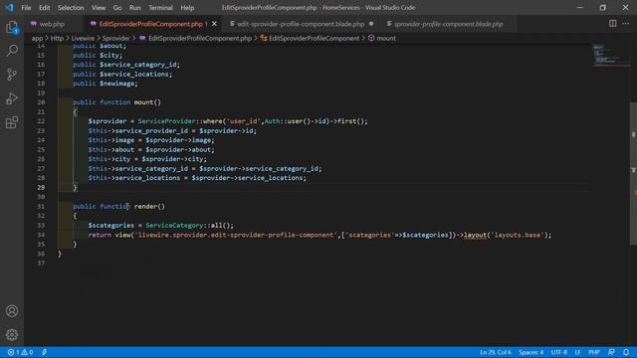The height and width of the screenshot is (358, 637).
Task: Open editor More Actions ellipsis
Action: tap(626, 24)
